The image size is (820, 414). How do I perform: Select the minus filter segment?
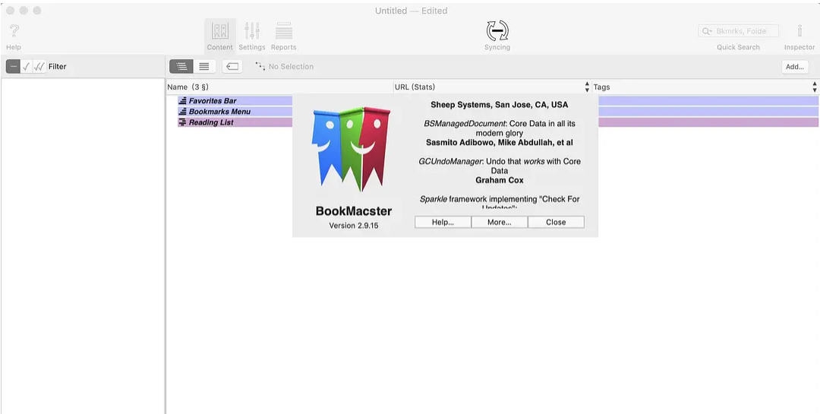click(13, 67)
